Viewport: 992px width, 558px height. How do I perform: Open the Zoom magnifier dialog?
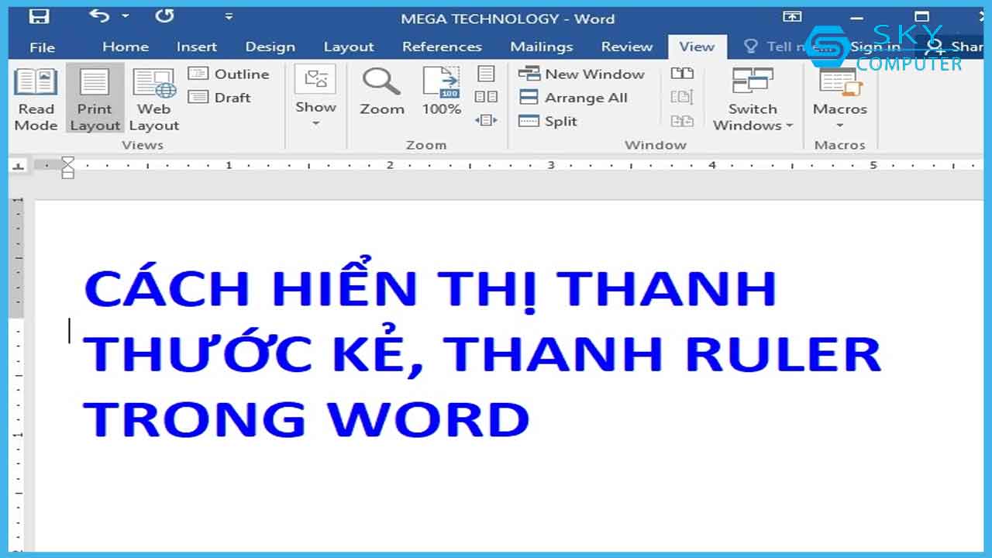[x=382, y=91]
